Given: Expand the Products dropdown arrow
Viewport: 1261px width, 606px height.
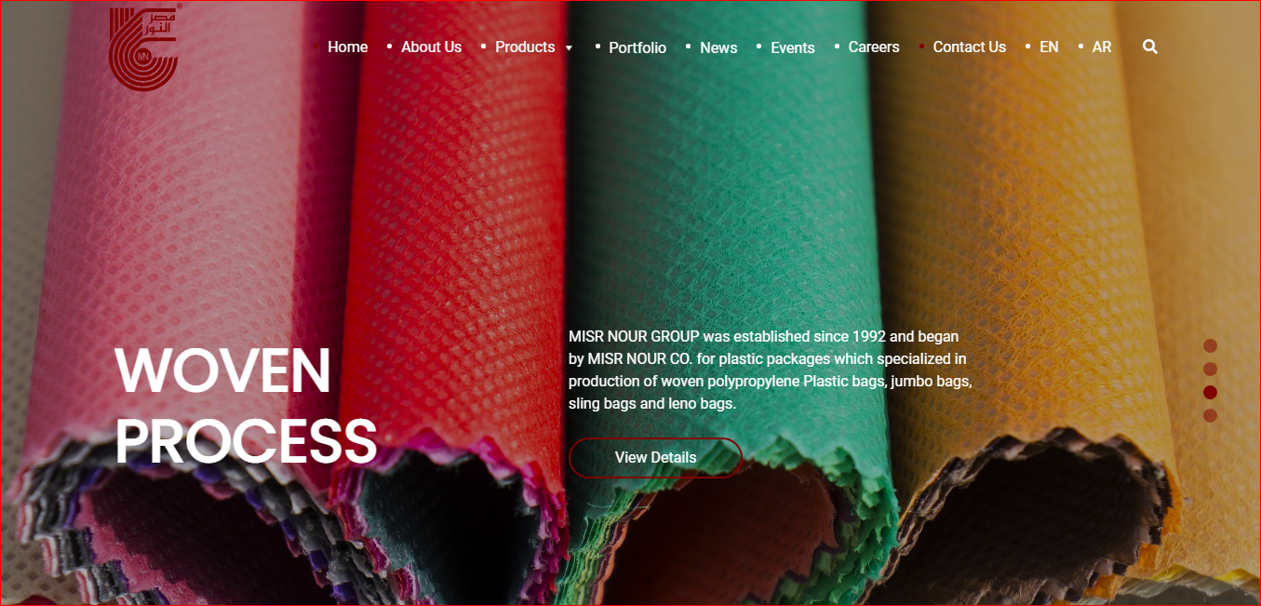Looking at the screenshot, I should coord(569,47).
